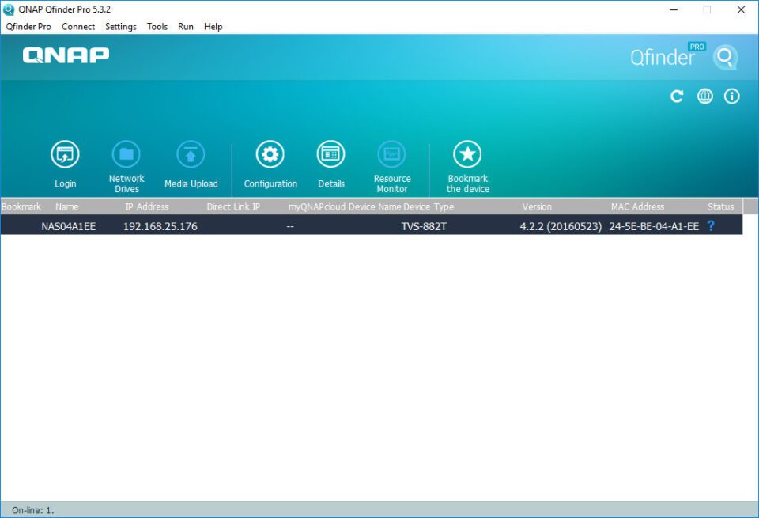The height and width of the screenshot is (518, 759).
Task: Open the Settings menu
Action: coord(120,27)
